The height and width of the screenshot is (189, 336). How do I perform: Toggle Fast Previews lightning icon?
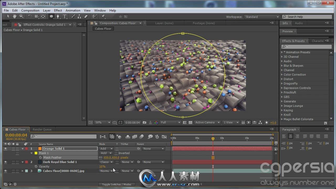point(249,122)
